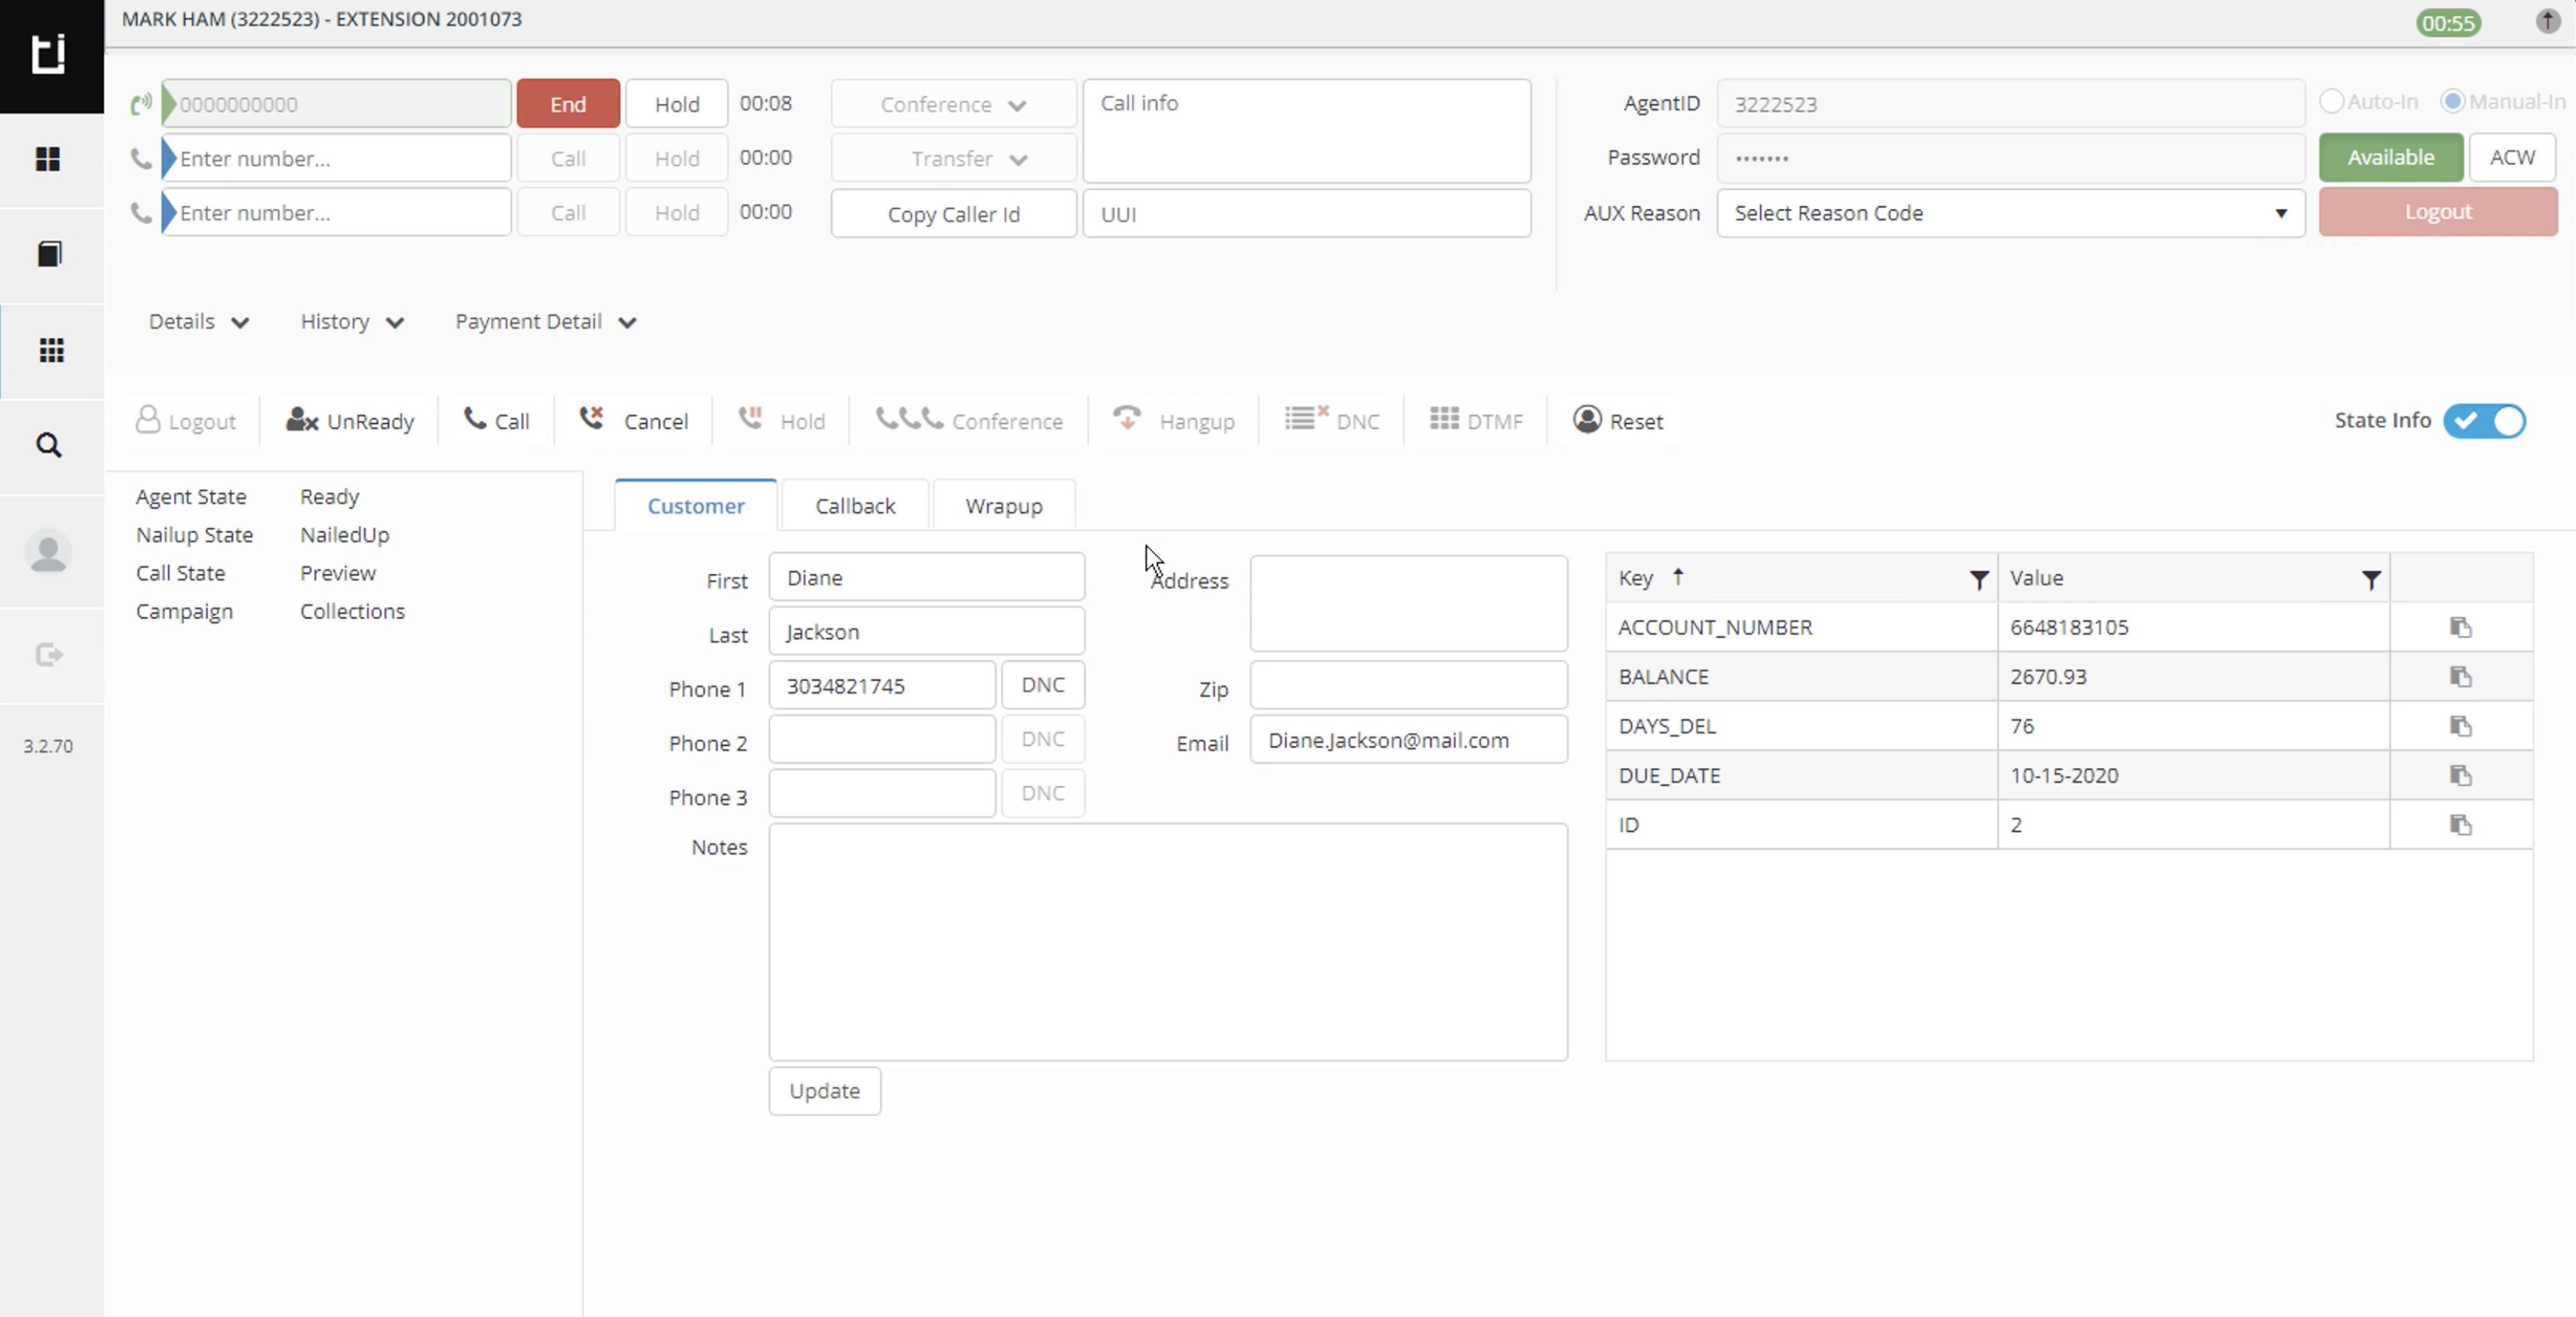
Task: Open the search magnifier in sidebar
Action: tap(49, 445)
